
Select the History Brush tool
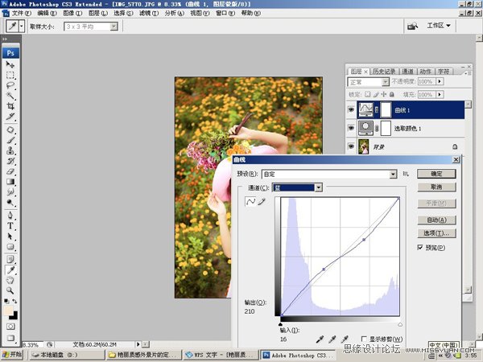[10, 161]
